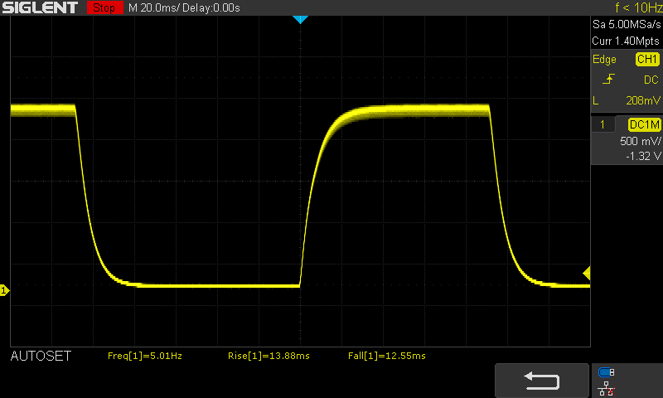Select the AUTOSET menu label
This screenshot has width=663, height=398.
pyautogui.click(x=41, y=356)
